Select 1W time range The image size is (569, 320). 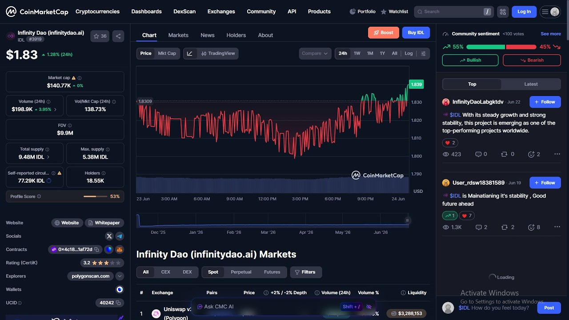(x=357, y=53)
